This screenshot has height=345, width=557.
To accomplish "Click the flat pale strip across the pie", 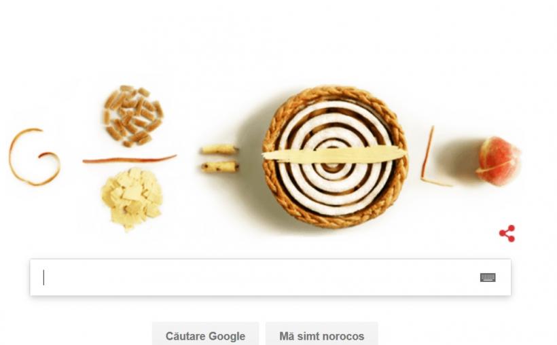I will pos(334,155).
